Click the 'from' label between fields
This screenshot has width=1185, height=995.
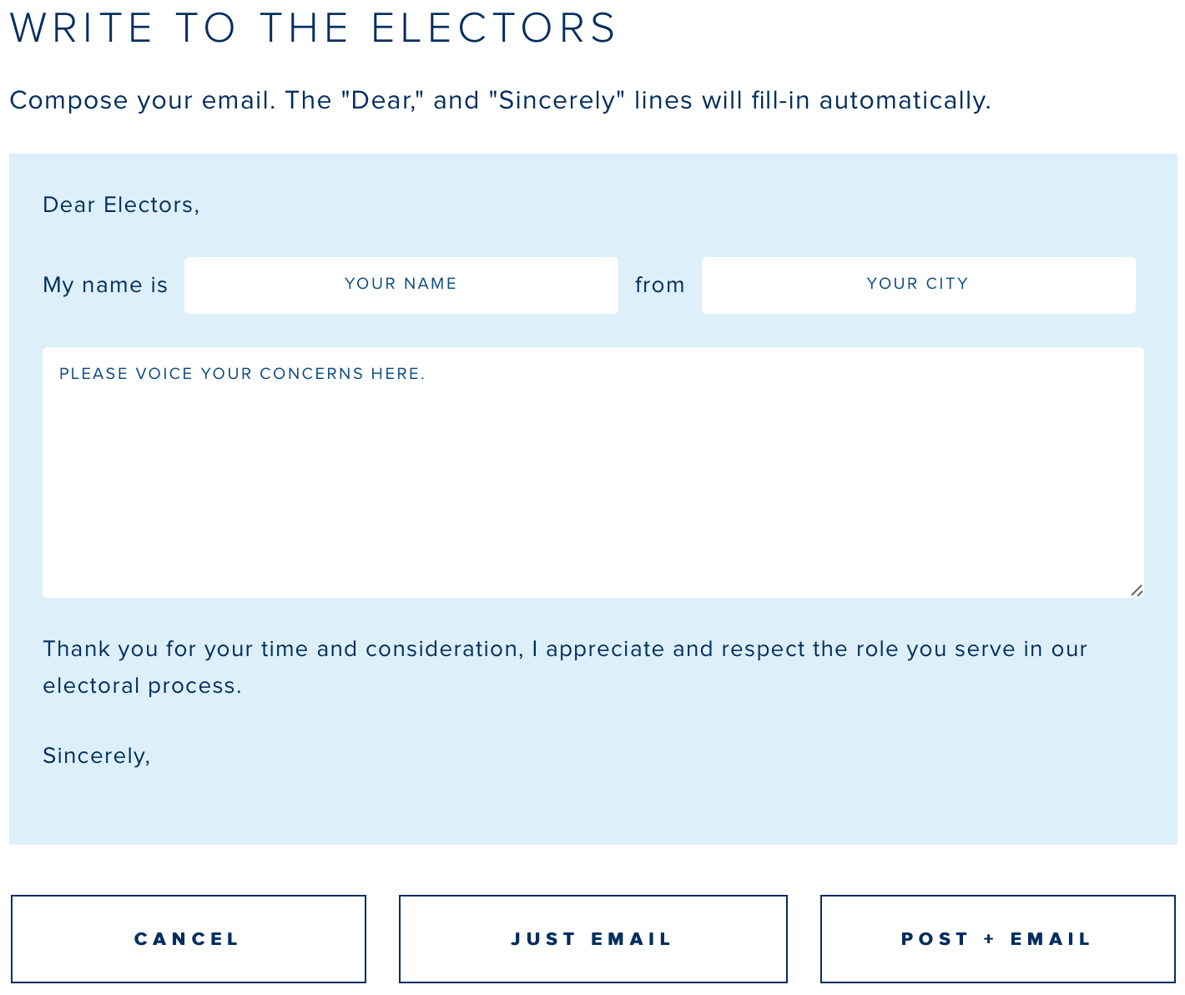coord(659,285)
